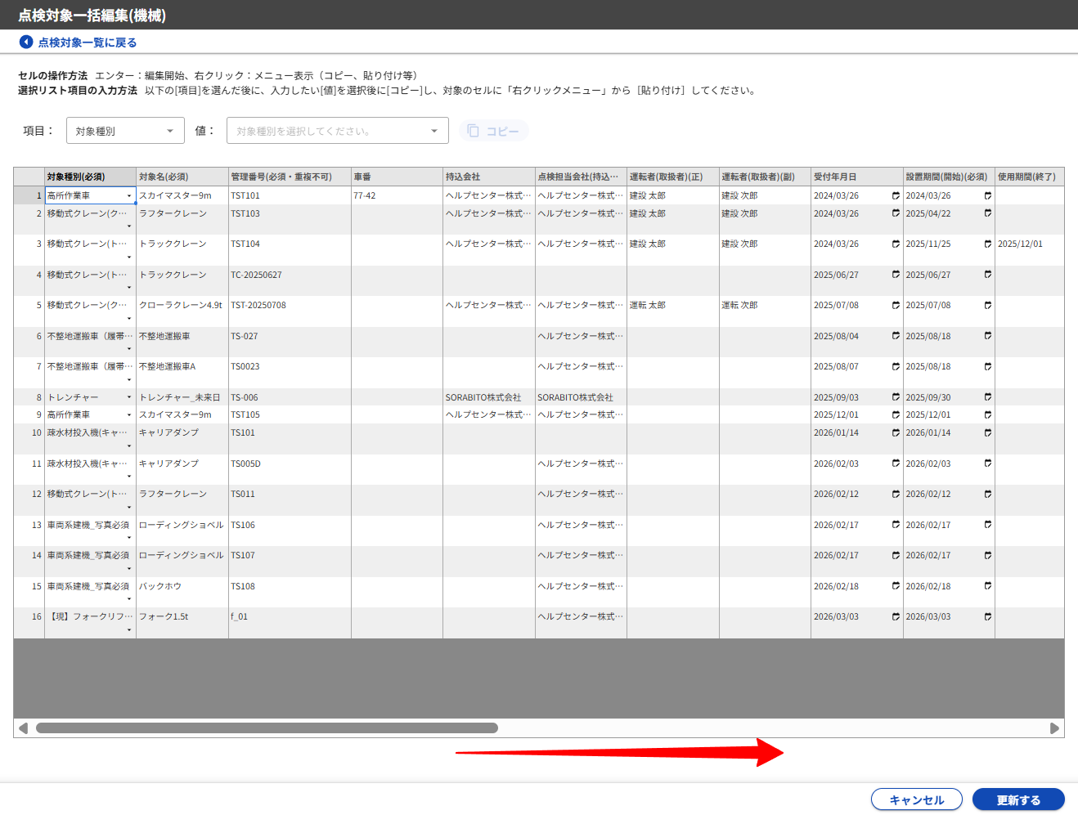
Task: Click back arrow icon for 点検対象一覧に戻る
Action: [x=26, y=43]
